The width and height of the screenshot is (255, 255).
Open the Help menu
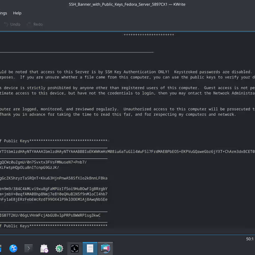[17, 13]
